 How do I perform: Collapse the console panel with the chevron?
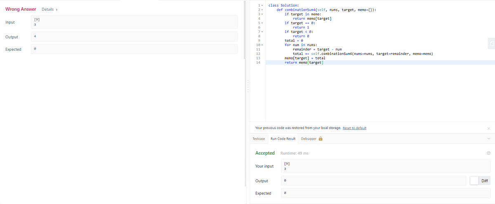[489, 139]
